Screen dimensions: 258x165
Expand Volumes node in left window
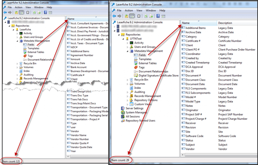pos(17,67)
